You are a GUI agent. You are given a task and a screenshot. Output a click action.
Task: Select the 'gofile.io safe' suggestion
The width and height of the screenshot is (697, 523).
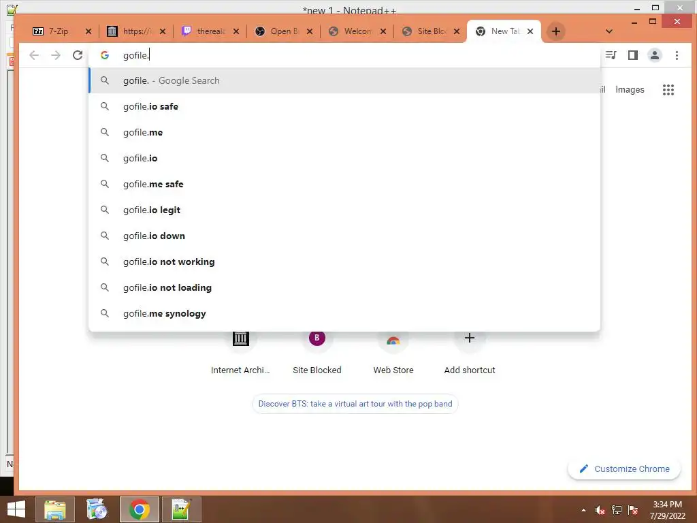[344, 106]
